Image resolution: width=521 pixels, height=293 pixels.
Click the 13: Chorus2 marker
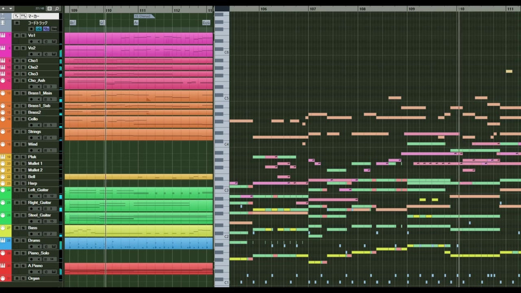pos(143,16)
